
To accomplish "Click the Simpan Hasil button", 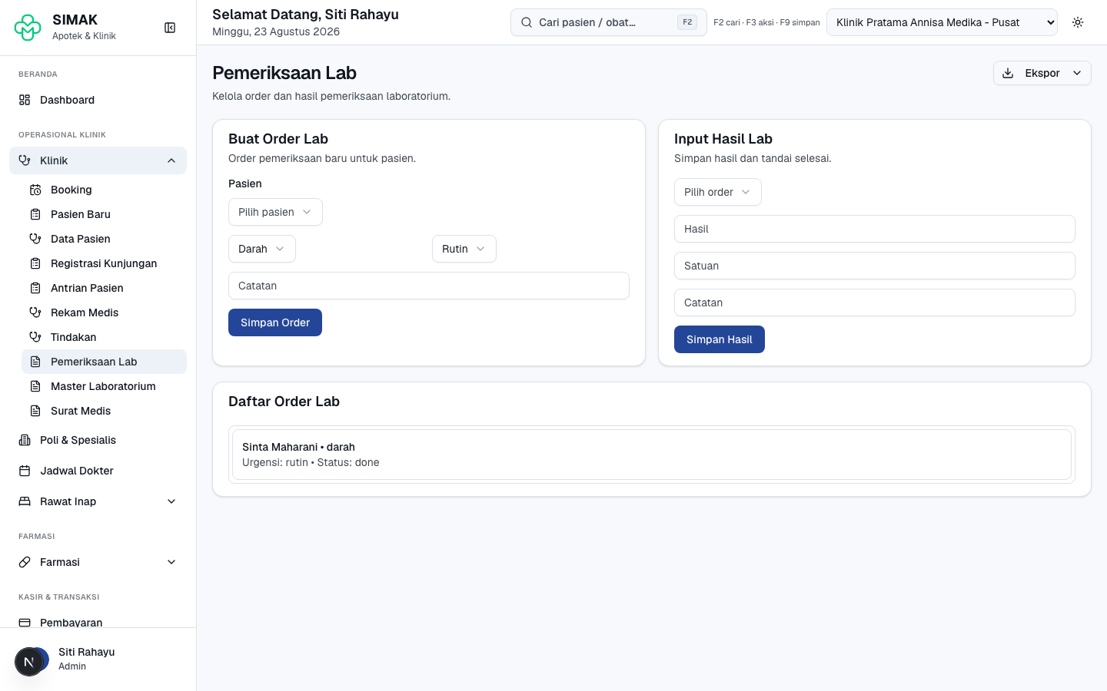I will click(x=720, y=339).
